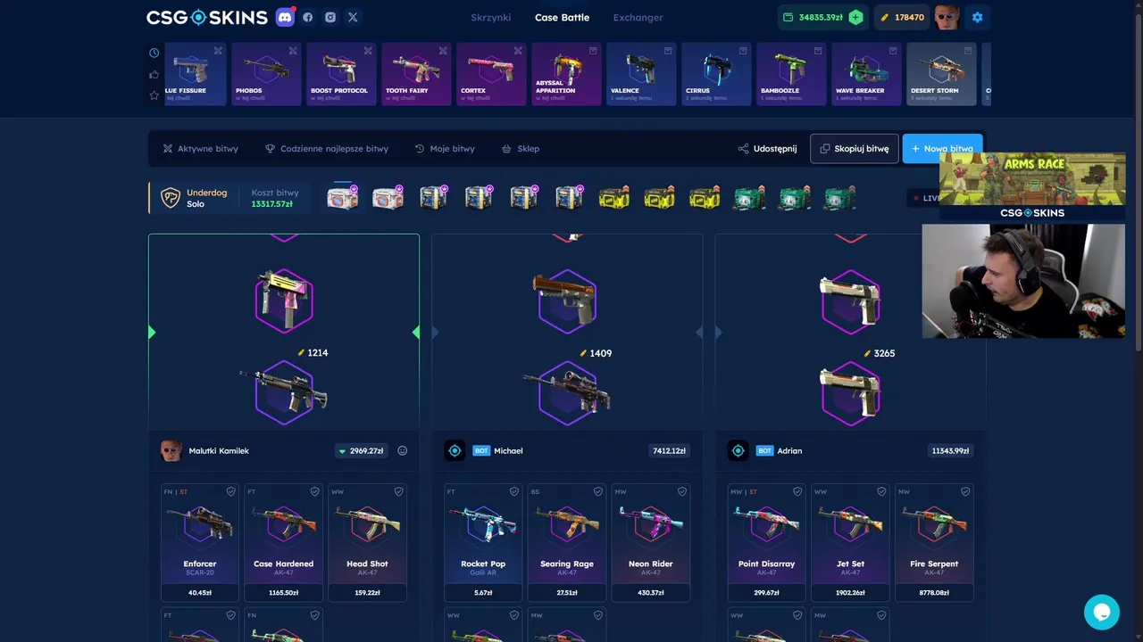This screenshot has height=642, width=1143.
Task: Click the wallet balance 34835.39zł
Action: click(x=813, y=17)
